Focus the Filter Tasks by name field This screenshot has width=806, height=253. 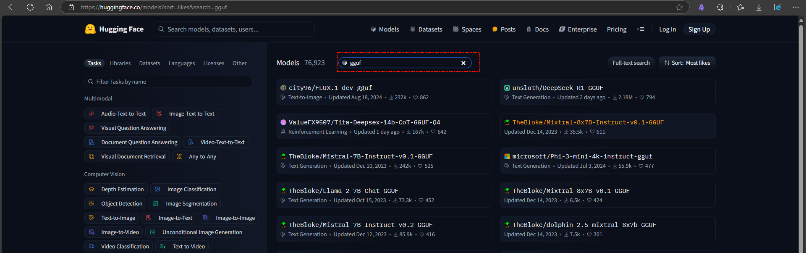tap(168, 82)
